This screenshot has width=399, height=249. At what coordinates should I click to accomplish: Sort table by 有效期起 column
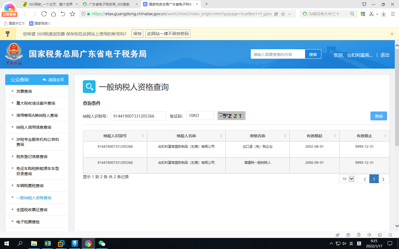coord(314,136)
